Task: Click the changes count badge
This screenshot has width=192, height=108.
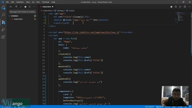Action: tap(35, 16)
